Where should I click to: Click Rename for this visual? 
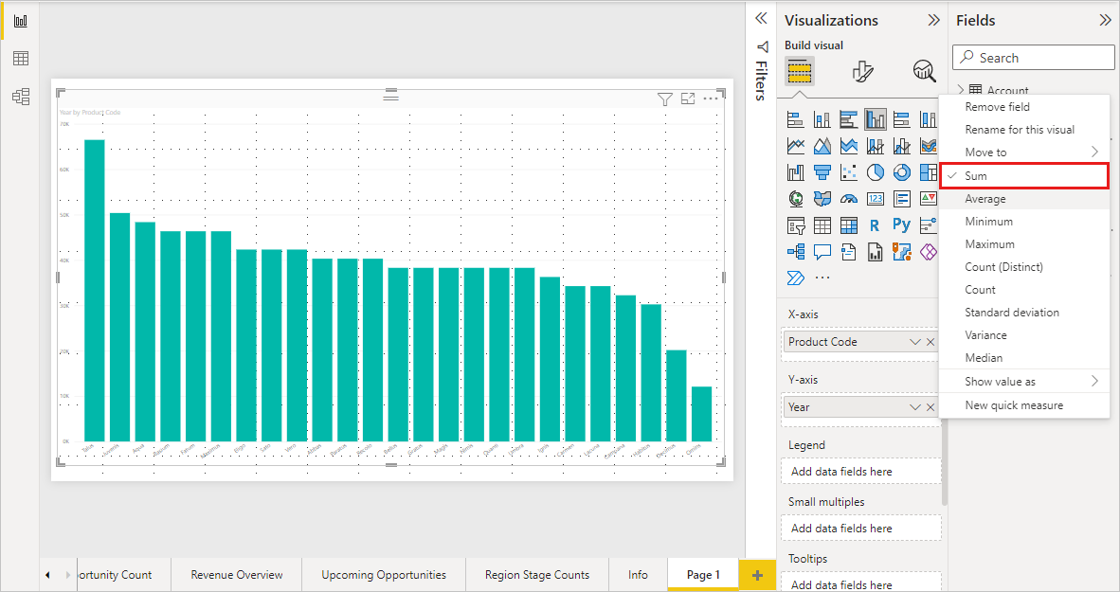[1024, 129]
